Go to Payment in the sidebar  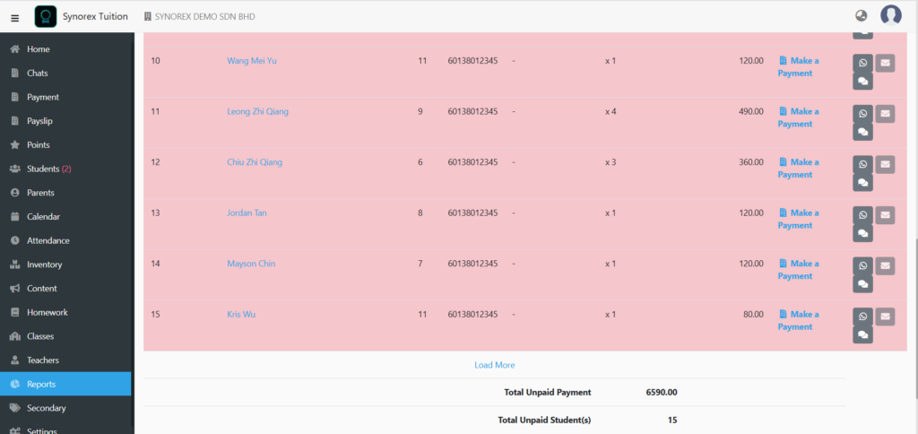(x=65, y=97)
